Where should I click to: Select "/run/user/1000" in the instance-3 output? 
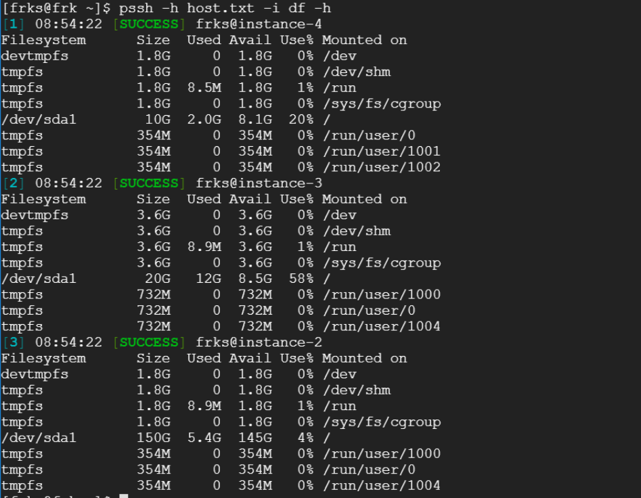coord(382,294)
